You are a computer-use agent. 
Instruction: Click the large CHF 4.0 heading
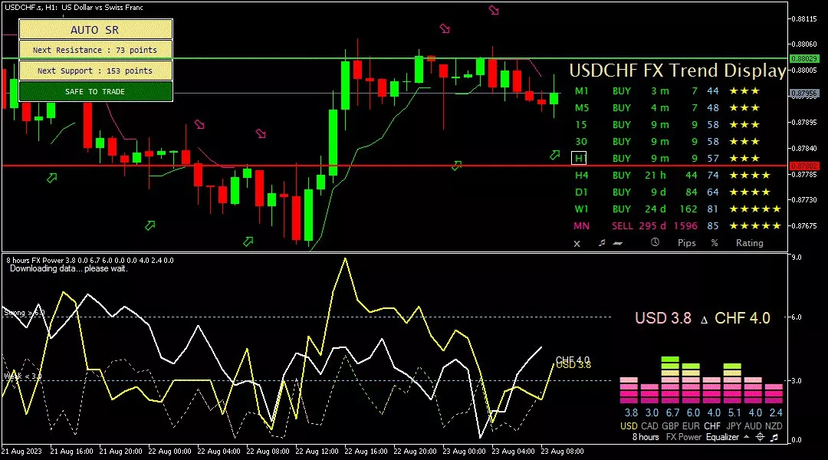pyautogui.click(x=742, y=318)
